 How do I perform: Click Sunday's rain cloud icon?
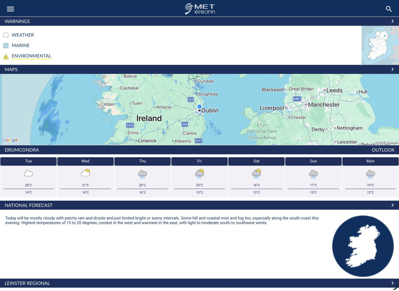[314, 174]
